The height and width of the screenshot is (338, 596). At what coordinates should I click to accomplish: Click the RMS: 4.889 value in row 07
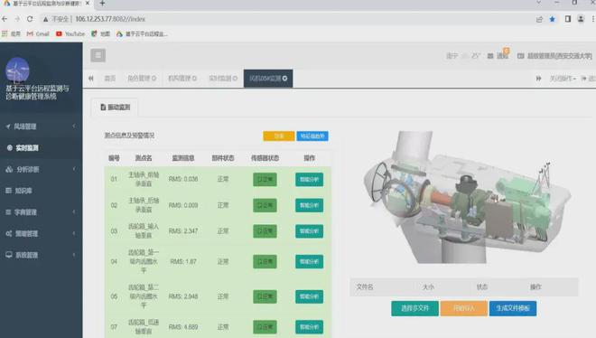(x=183, y=327)
